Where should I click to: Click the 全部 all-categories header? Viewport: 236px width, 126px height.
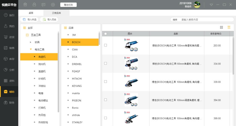(x=28, y=28)
